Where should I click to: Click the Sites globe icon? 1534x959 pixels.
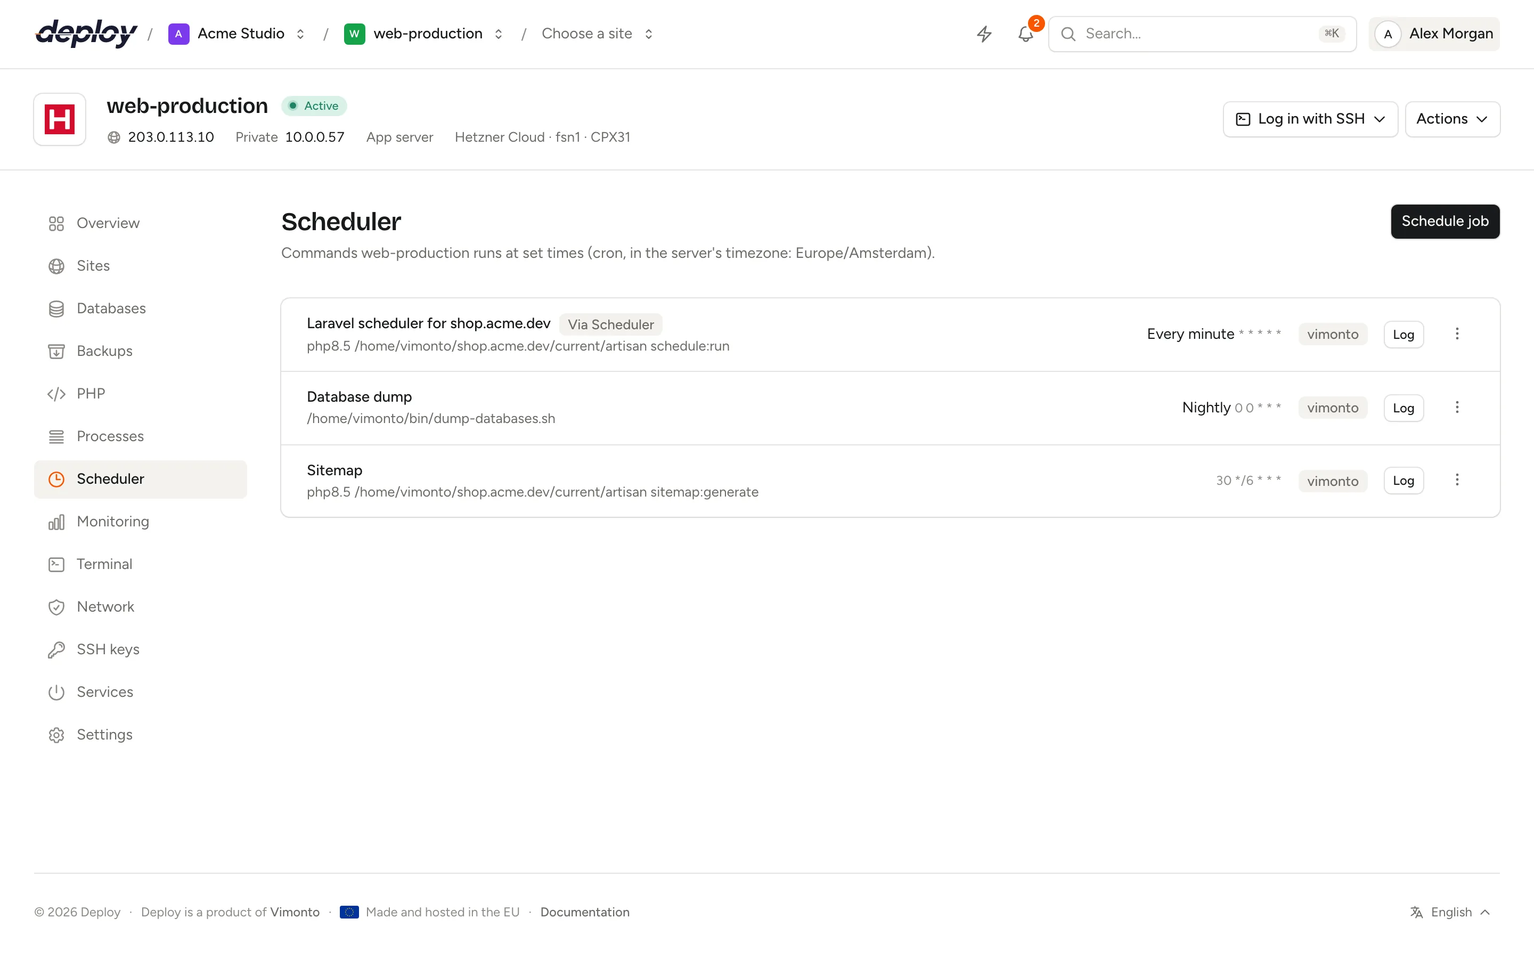[x=56, y=266]
